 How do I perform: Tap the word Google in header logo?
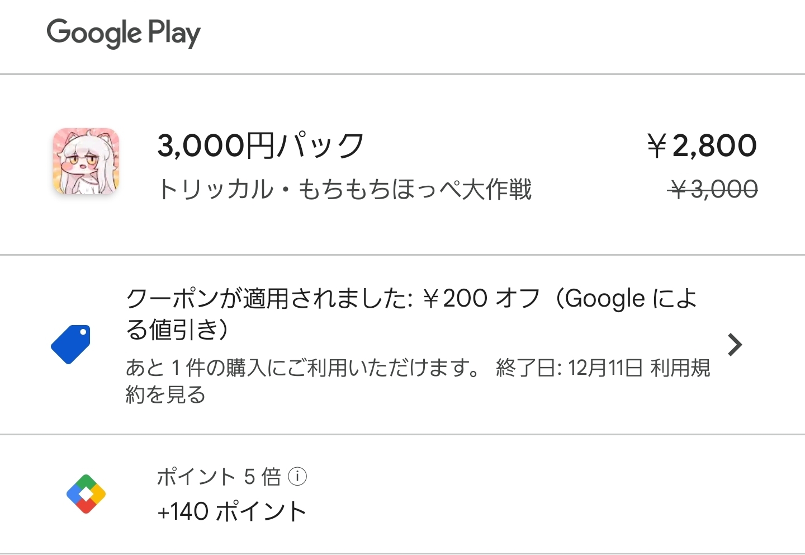[94, 32]
